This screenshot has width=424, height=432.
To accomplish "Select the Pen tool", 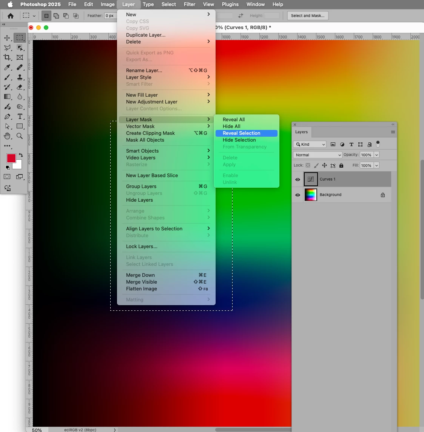I will [7, 117].
